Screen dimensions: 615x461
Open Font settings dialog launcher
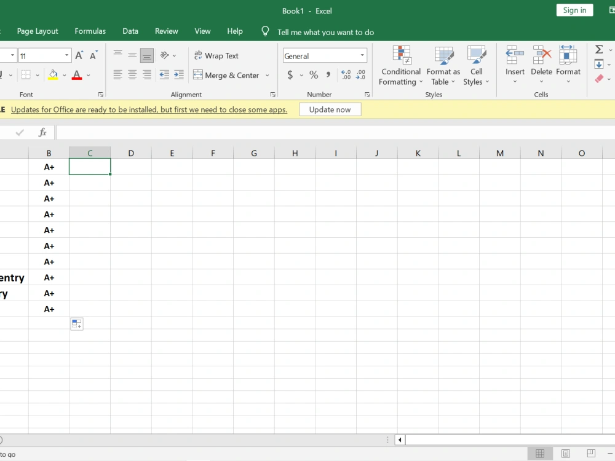coord(101,95)
